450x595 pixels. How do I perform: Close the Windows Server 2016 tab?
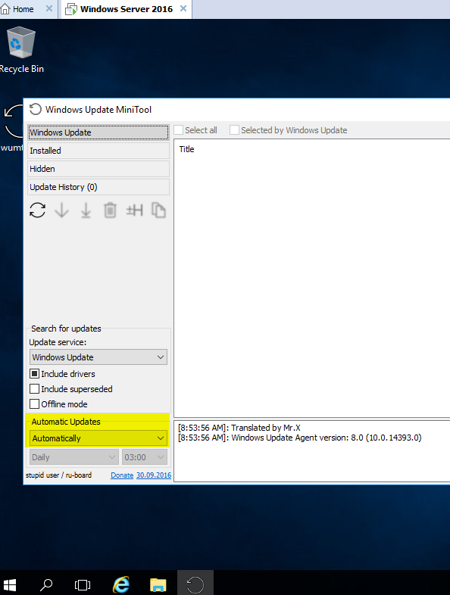[x=183, y=8]
